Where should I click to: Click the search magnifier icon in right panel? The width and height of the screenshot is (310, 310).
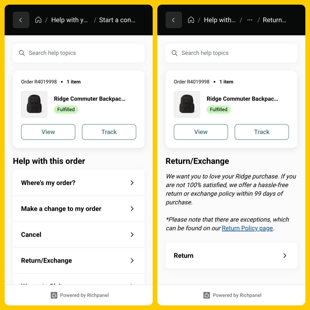pyautogui.click(x=174, y=53)
